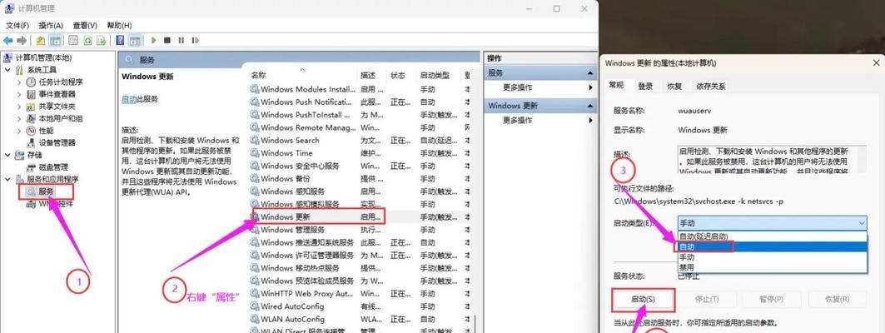Click the Back arrow toolbar icon
The image size is (885, 333).
tap(7, 41)
